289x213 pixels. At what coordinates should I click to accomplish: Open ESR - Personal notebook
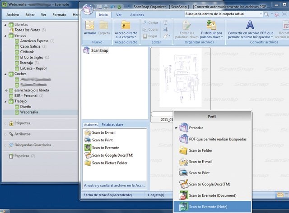[26, 96]
